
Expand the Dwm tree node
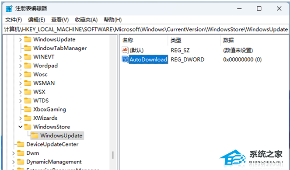[x=13, y=153]
